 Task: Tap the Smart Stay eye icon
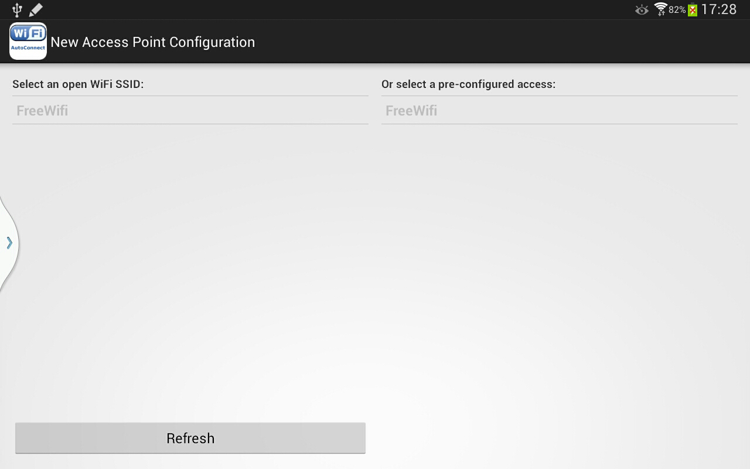[x=642, y=10]
